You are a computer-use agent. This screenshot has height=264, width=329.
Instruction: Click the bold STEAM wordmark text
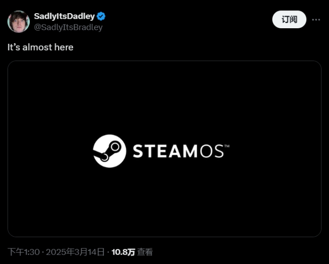pos(165,151)
